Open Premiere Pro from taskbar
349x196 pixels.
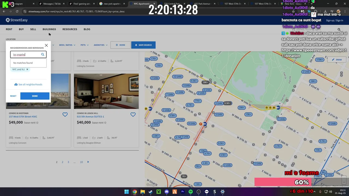point(183,192)
